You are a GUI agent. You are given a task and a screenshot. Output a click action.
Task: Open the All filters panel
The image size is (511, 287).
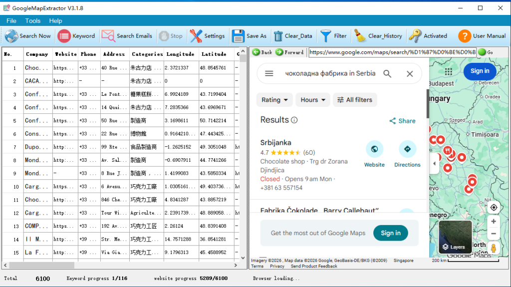[355, 100]
